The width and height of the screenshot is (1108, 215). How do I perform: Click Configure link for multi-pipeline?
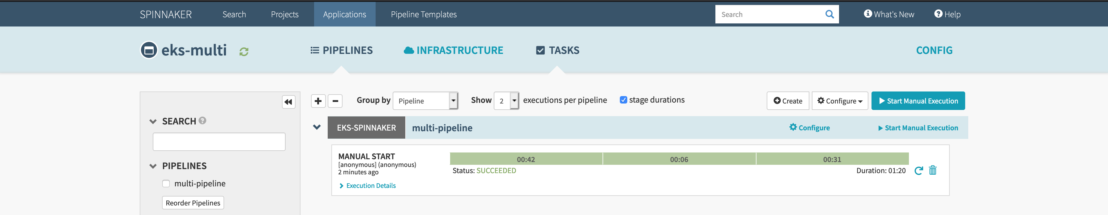[809, 128]
